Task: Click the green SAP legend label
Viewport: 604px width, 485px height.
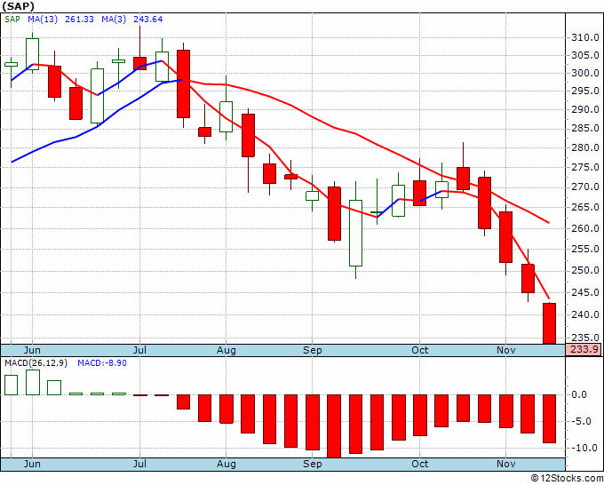Action: point(12,20)
